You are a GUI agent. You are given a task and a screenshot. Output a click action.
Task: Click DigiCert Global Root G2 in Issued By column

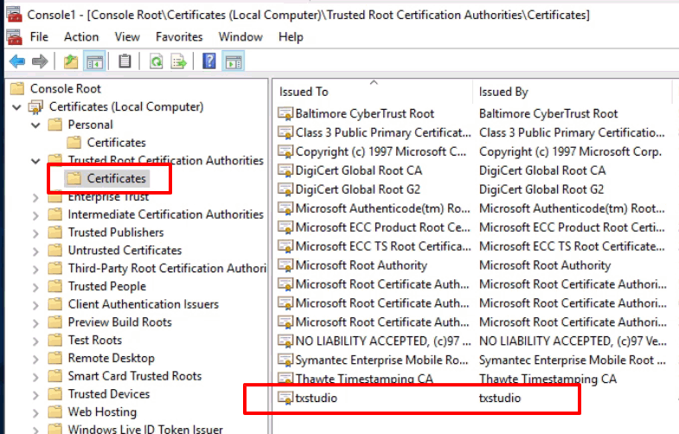[541, 189]
